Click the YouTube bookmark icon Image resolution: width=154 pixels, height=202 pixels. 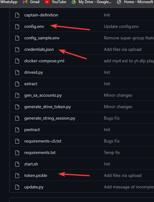[47, 2]
